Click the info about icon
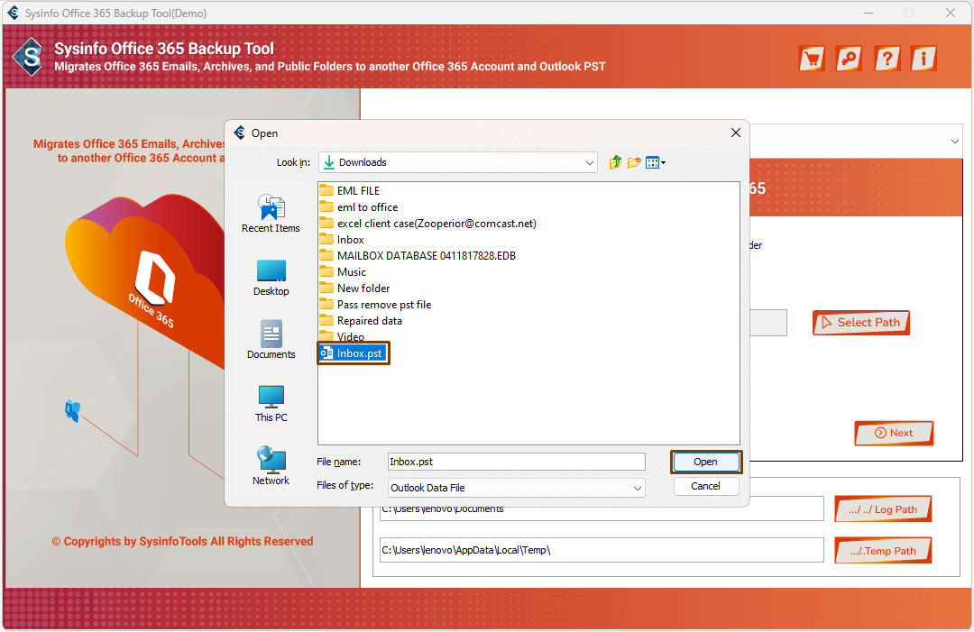Image resolution: width=974 pixels, height=632 pixels. click(x=923, y=59)
